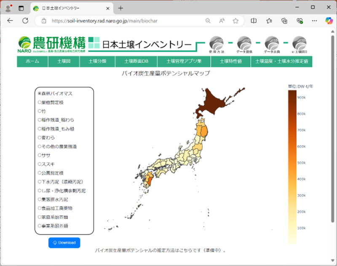Open tab actions menu
The width and height of the screenshot is (337, 266).
point(21,8)
